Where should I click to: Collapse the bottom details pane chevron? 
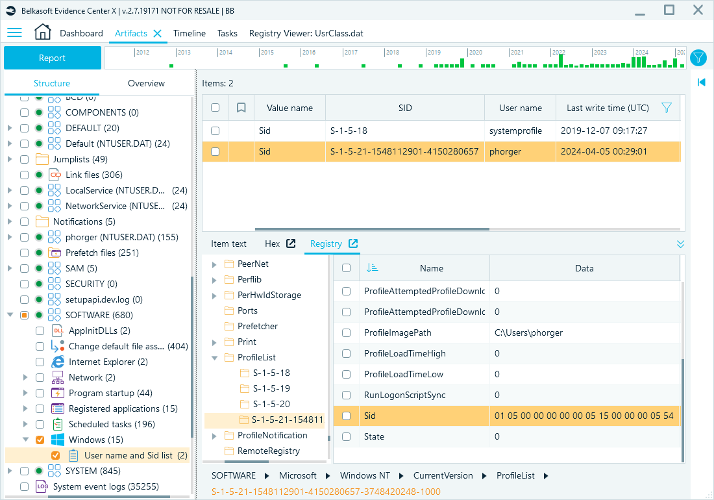click(x=680, y=244)
